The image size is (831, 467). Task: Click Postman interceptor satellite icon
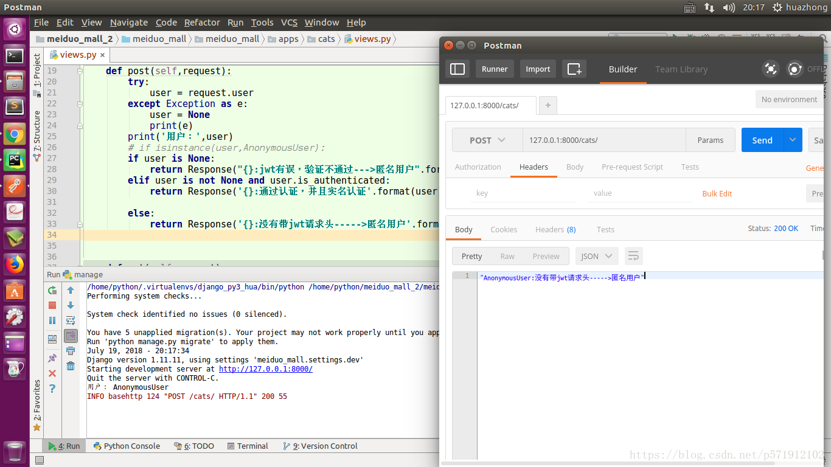771,69
